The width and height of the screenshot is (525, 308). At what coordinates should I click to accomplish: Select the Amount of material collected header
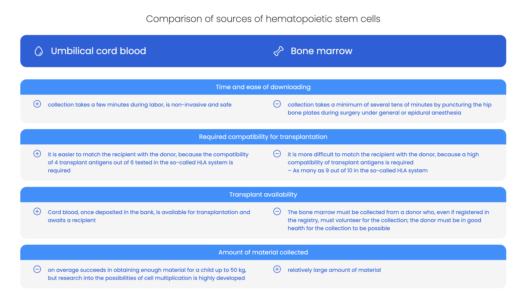click(263, 252)
